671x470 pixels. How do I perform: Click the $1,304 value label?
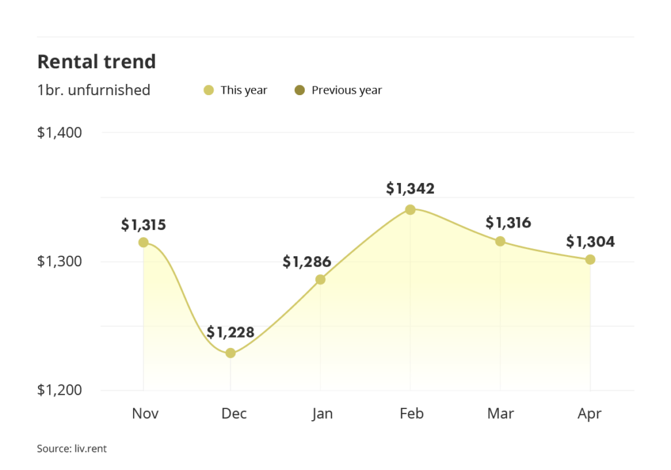point(590,242)
